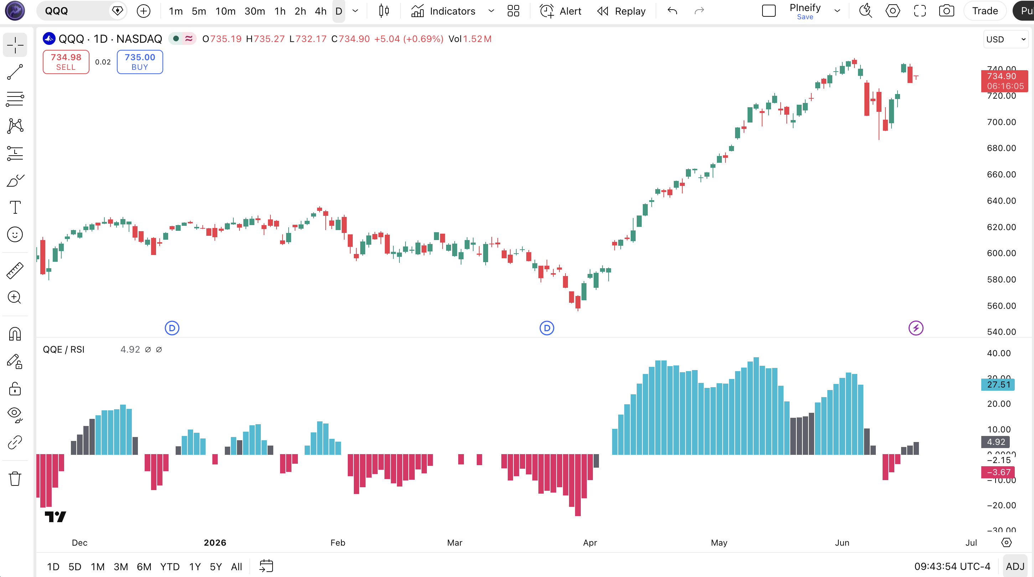1034x577 pixels.
Task: Open the Indicators dialog
Action: tap(443, 11)
